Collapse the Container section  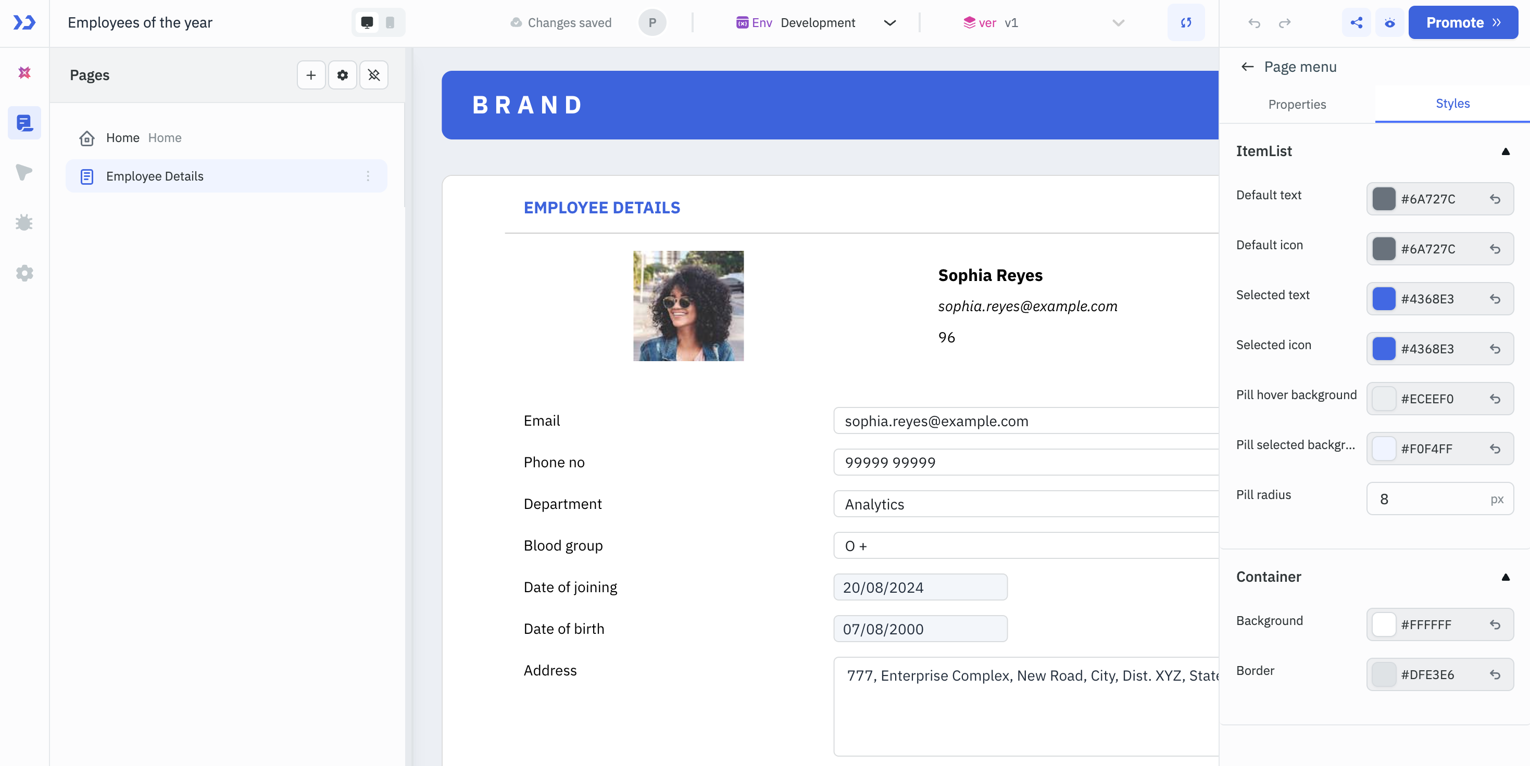[x=1505, y=577]
